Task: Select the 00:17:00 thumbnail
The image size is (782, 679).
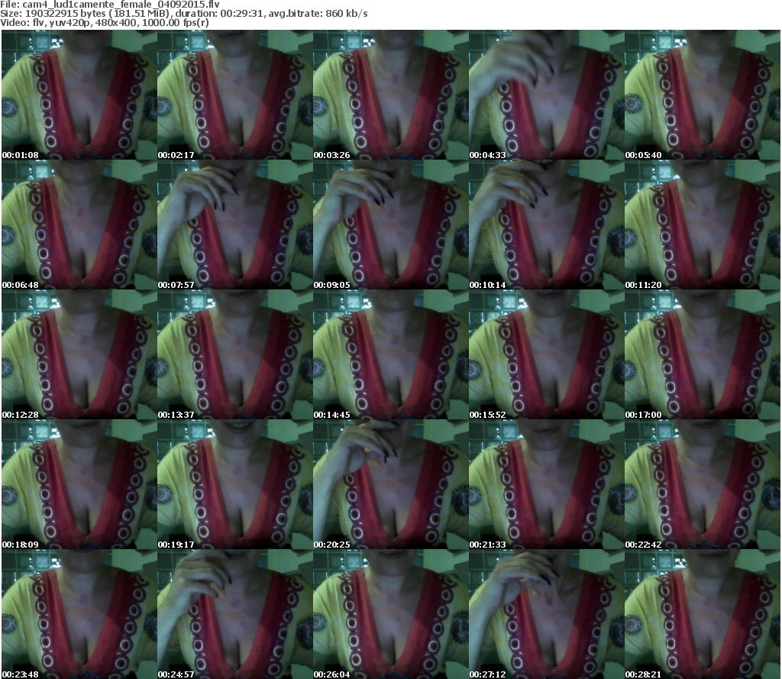Action: [703, 354]
